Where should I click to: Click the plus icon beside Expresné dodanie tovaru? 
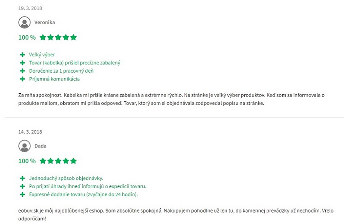[22, 194]
